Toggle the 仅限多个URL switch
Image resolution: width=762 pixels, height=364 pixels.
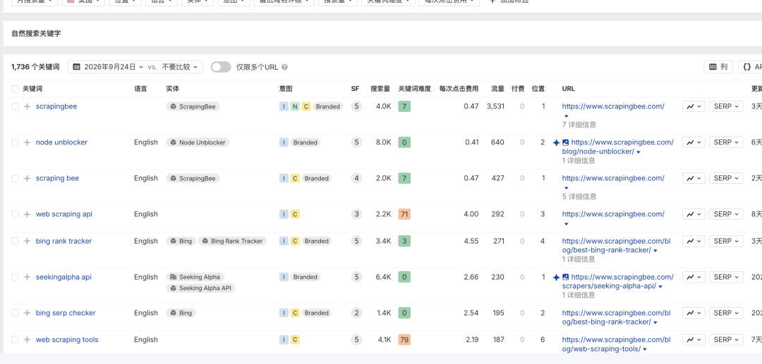coord(221,67)
